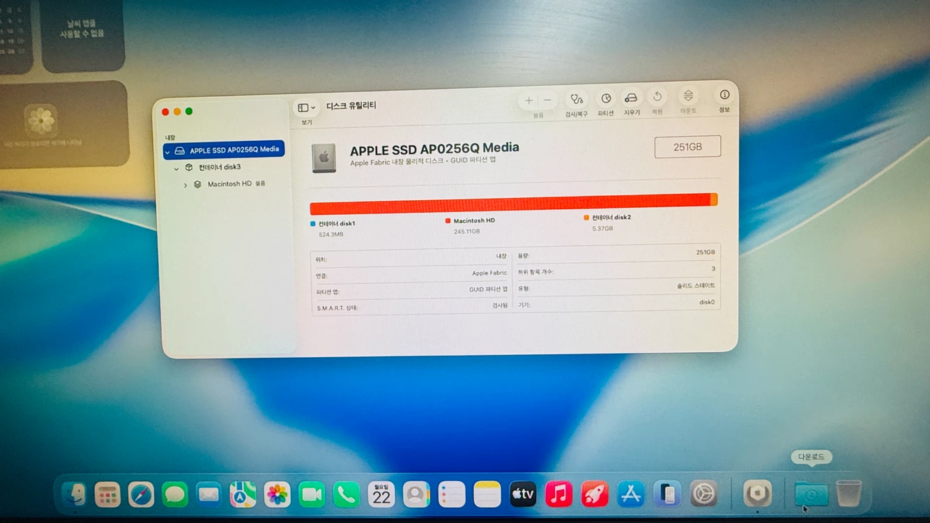This screenshot has width=930, height=523.
Task: Open Notes from the Dock
Action: pyautogui.click(x=487, y=494)
